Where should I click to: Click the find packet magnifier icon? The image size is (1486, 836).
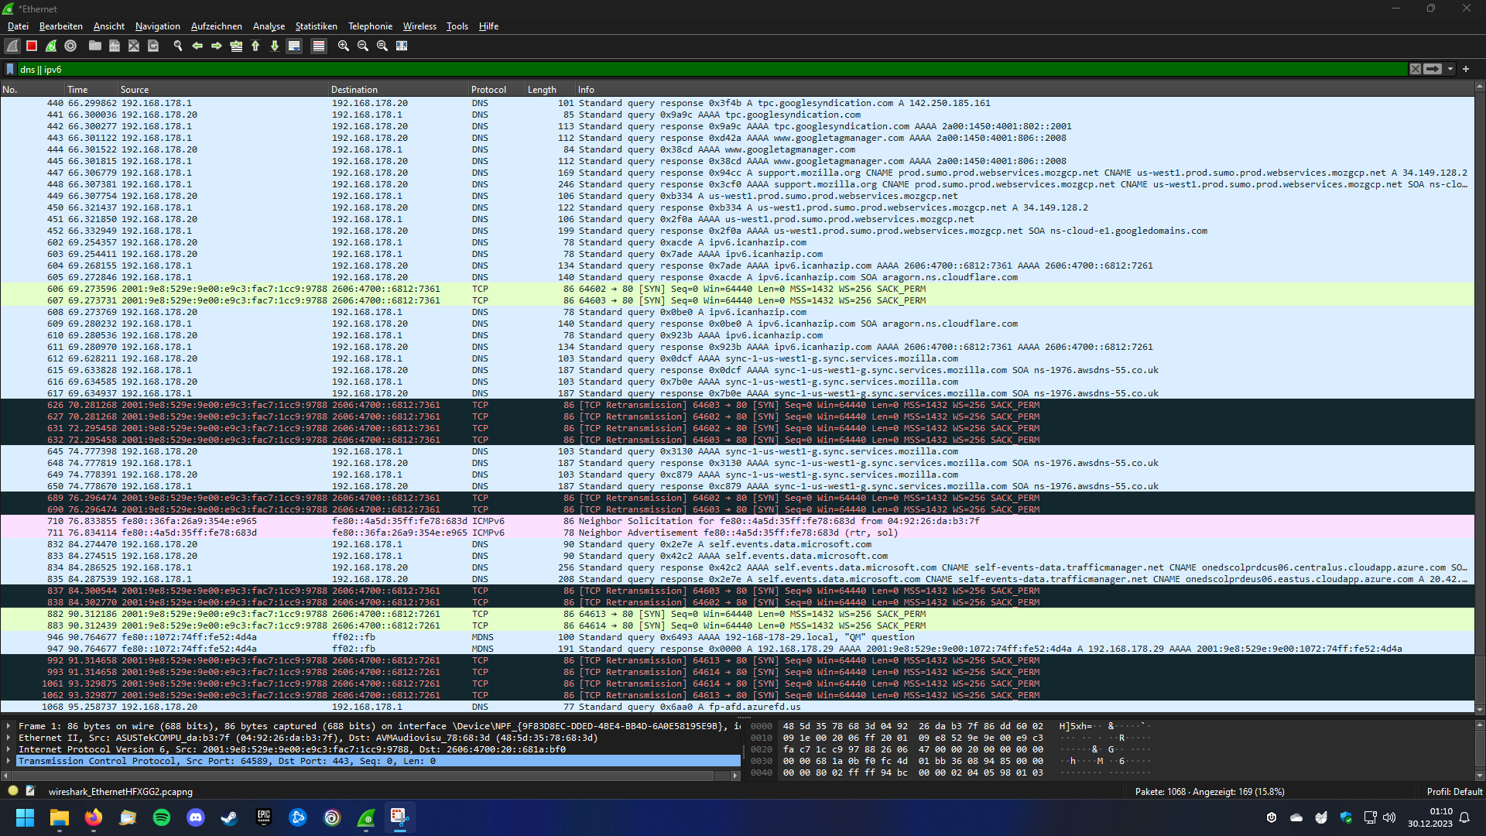pyautogui.click(x=177, y=46)
